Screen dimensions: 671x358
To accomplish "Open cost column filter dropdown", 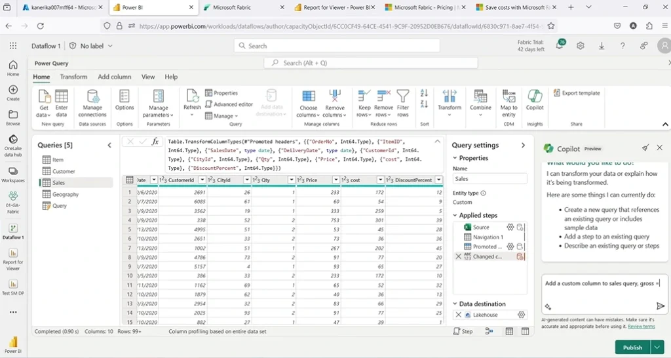I will pos(381,180).
